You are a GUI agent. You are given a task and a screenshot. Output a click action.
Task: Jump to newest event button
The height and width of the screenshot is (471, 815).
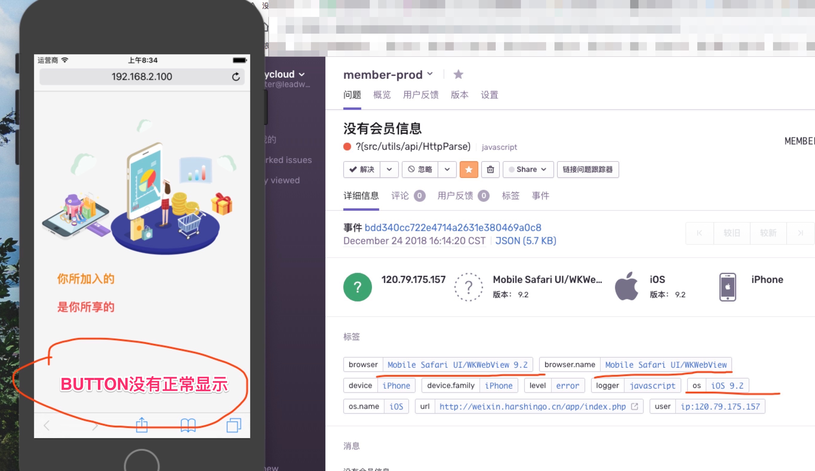coord(800,233)
